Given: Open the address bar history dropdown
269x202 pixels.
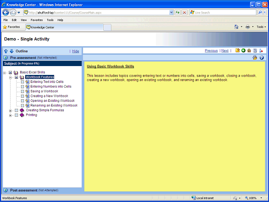Looking at the screenshot, I should [171, 13].
